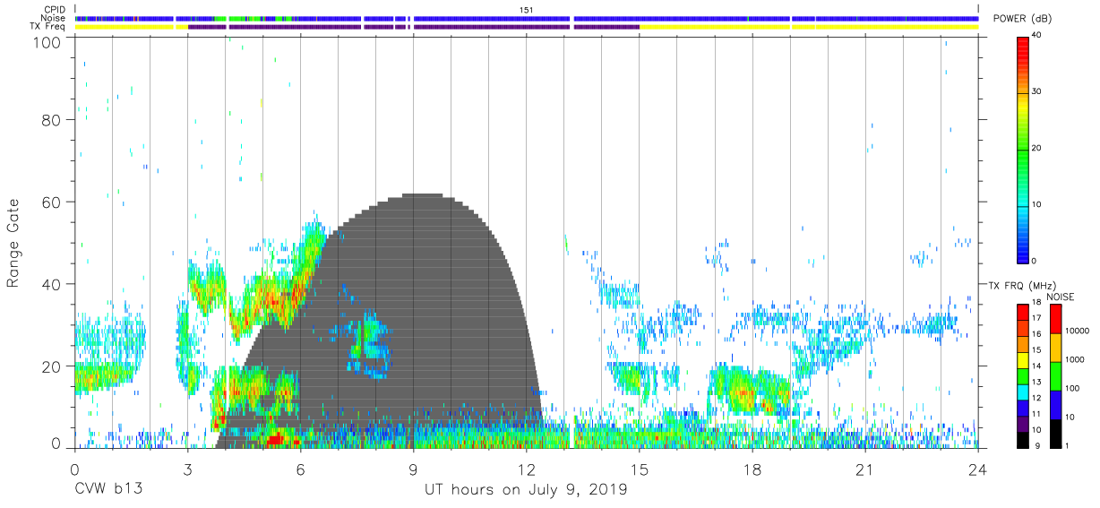Click the blue end of POWER colorbar
Image resolution: width=1100 pixels, height=508 pixels.
point(1024,255)
